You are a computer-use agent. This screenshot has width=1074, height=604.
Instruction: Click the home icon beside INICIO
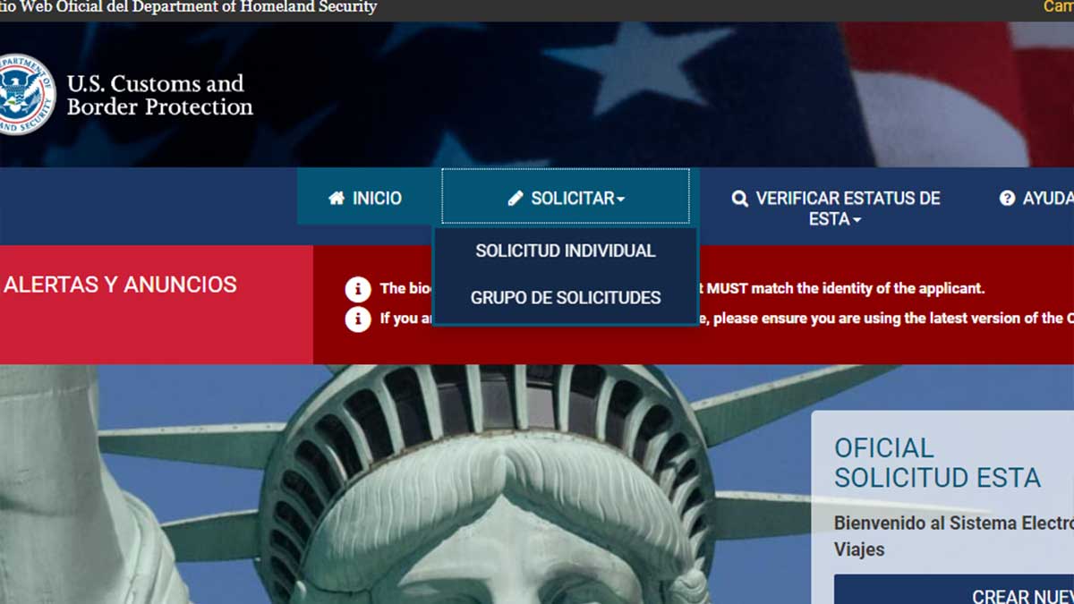[x=337, y=199]
